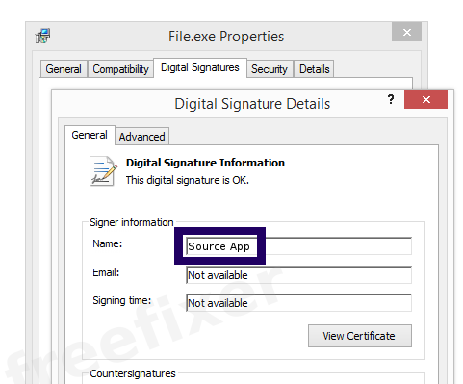Open the General tab in File.exe Properties
Screen dimensions: 463x384
(64, 69)
